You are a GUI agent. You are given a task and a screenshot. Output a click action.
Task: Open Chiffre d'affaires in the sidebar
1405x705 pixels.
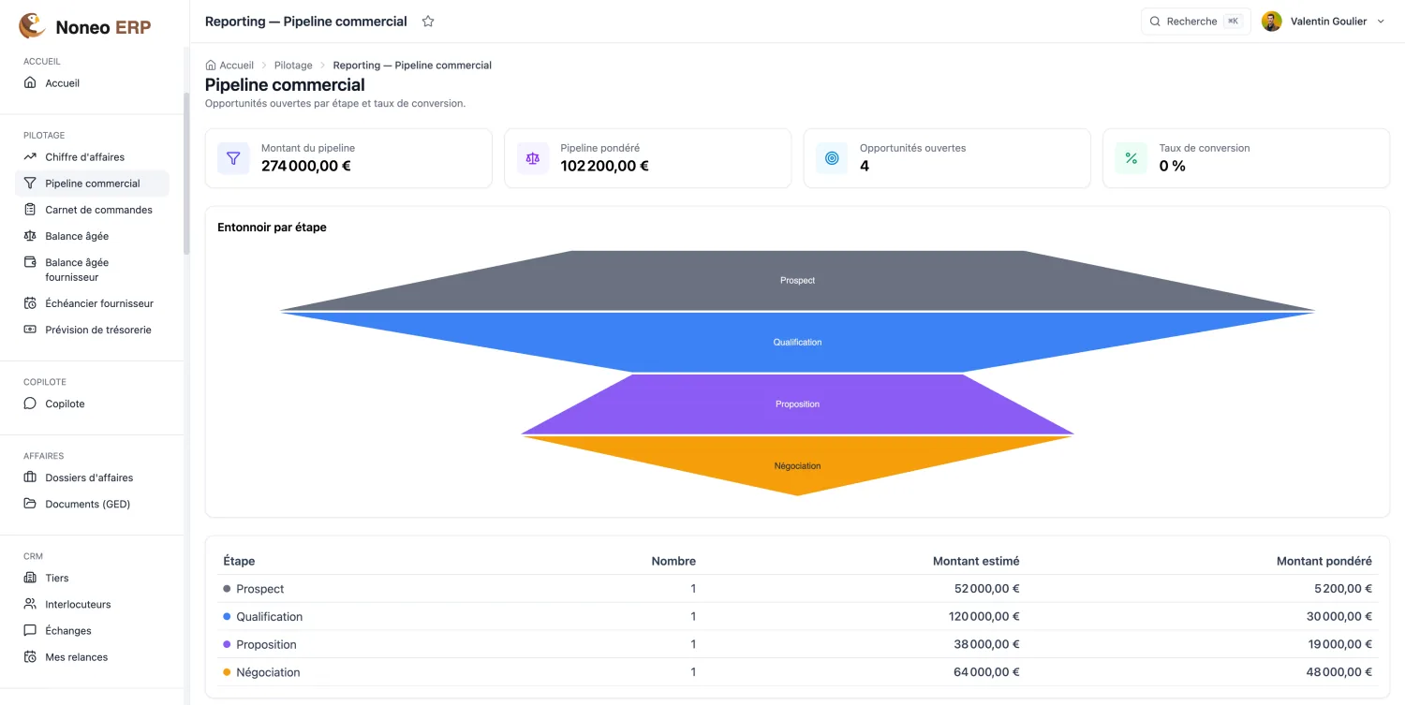tap(92, 157)
